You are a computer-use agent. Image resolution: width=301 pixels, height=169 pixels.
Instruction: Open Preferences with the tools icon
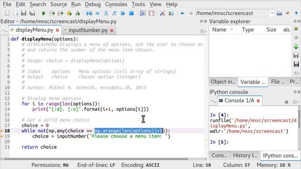click(x=162, y=13)
